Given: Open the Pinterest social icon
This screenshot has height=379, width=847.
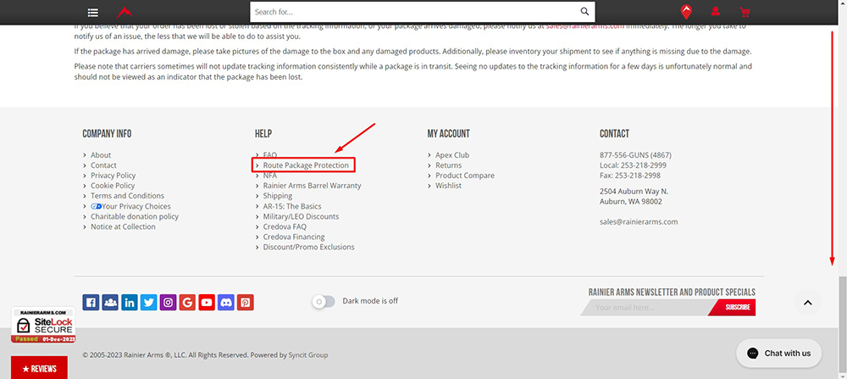Looking at the screenshot, I should pyautogui.click(x=246, y=302).
